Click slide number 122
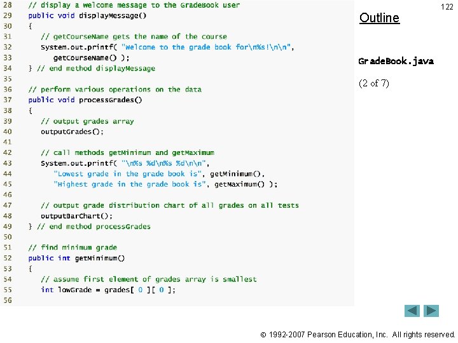458x343 pixels. coord(447,6)
